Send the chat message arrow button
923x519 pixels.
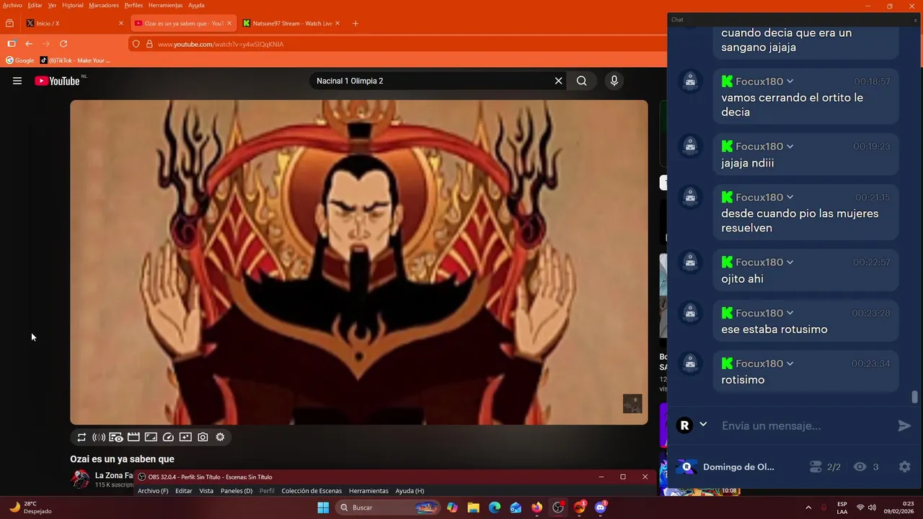[904, 426]
